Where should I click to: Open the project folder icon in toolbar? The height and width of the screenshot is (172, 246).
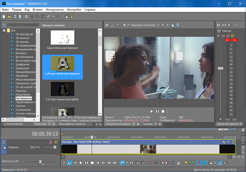9,17
